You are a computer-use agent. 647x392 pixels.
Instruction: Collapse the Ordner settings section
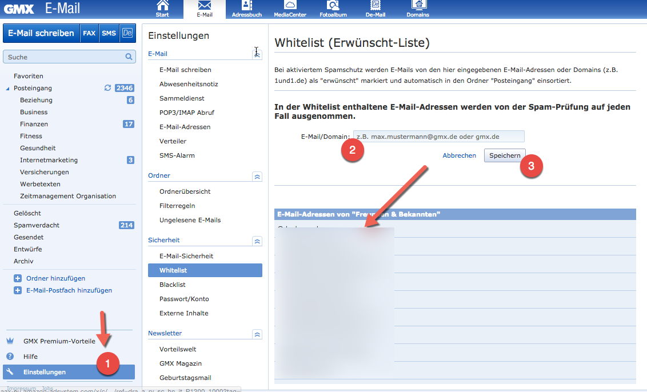pos(257,177)
